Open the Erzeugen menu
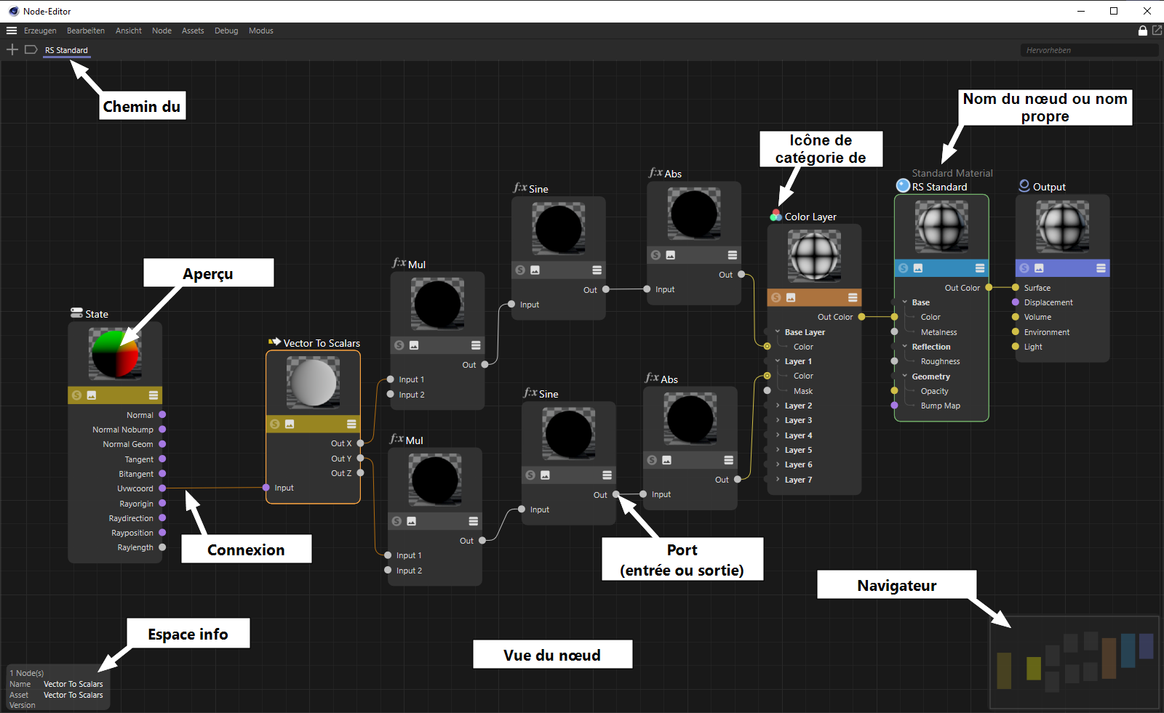Image resolution: width=1164 pixels, height=713 pixels. 40,31
